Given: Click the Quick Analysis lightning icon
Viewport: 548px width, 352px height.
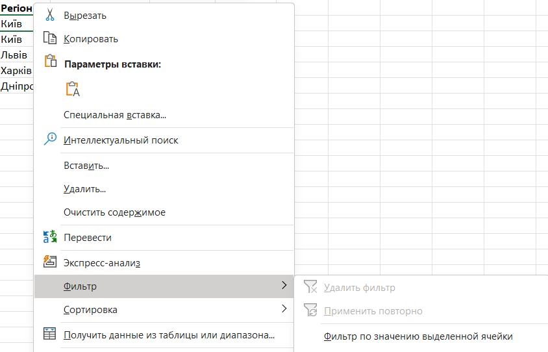Looking at the screenshot, I should [50, 262].
